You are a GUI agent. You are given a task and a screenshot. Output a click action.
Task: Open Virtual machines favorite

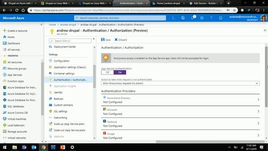[17, 119]
